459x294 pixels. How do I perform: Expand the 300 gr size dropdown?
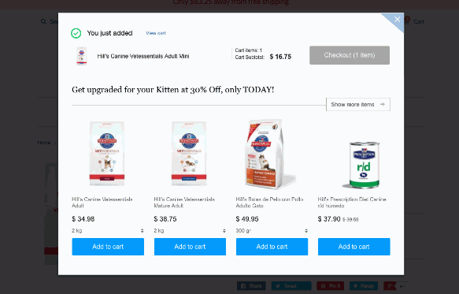coord(272,231)
